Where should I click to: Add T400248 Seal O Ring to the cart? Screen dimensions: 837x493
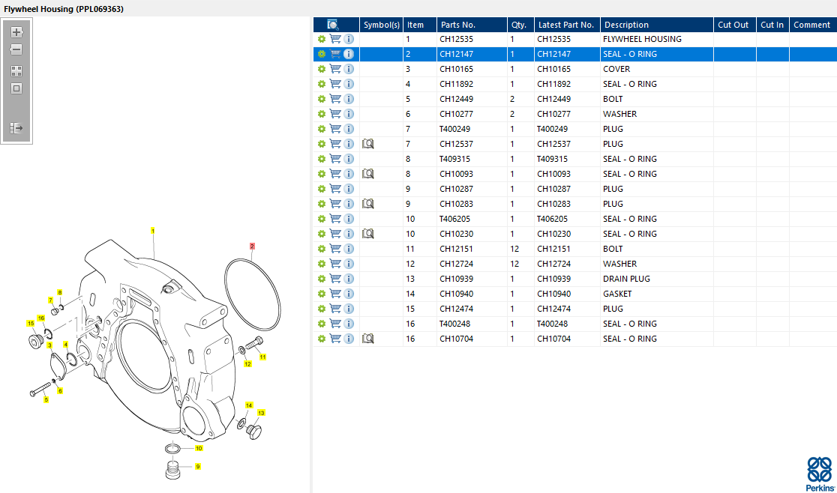[335, 324]
